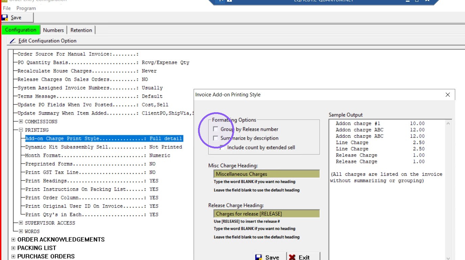This screenshot has height=260, width=465.
Task: Select System Assigned Invoice Numbers row
Action: click(x=90, y=88)
